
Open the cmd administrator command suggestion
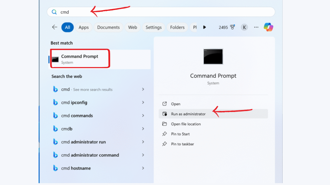point(99,155)
